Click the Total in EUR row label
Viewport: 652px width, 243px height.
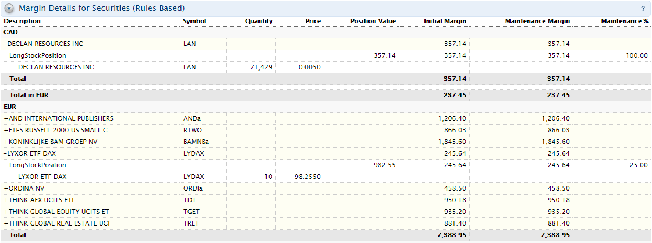pos(29,96)
